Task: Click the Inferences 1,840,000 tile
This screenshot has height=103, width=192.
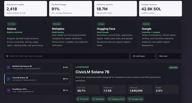Action: 140,89
